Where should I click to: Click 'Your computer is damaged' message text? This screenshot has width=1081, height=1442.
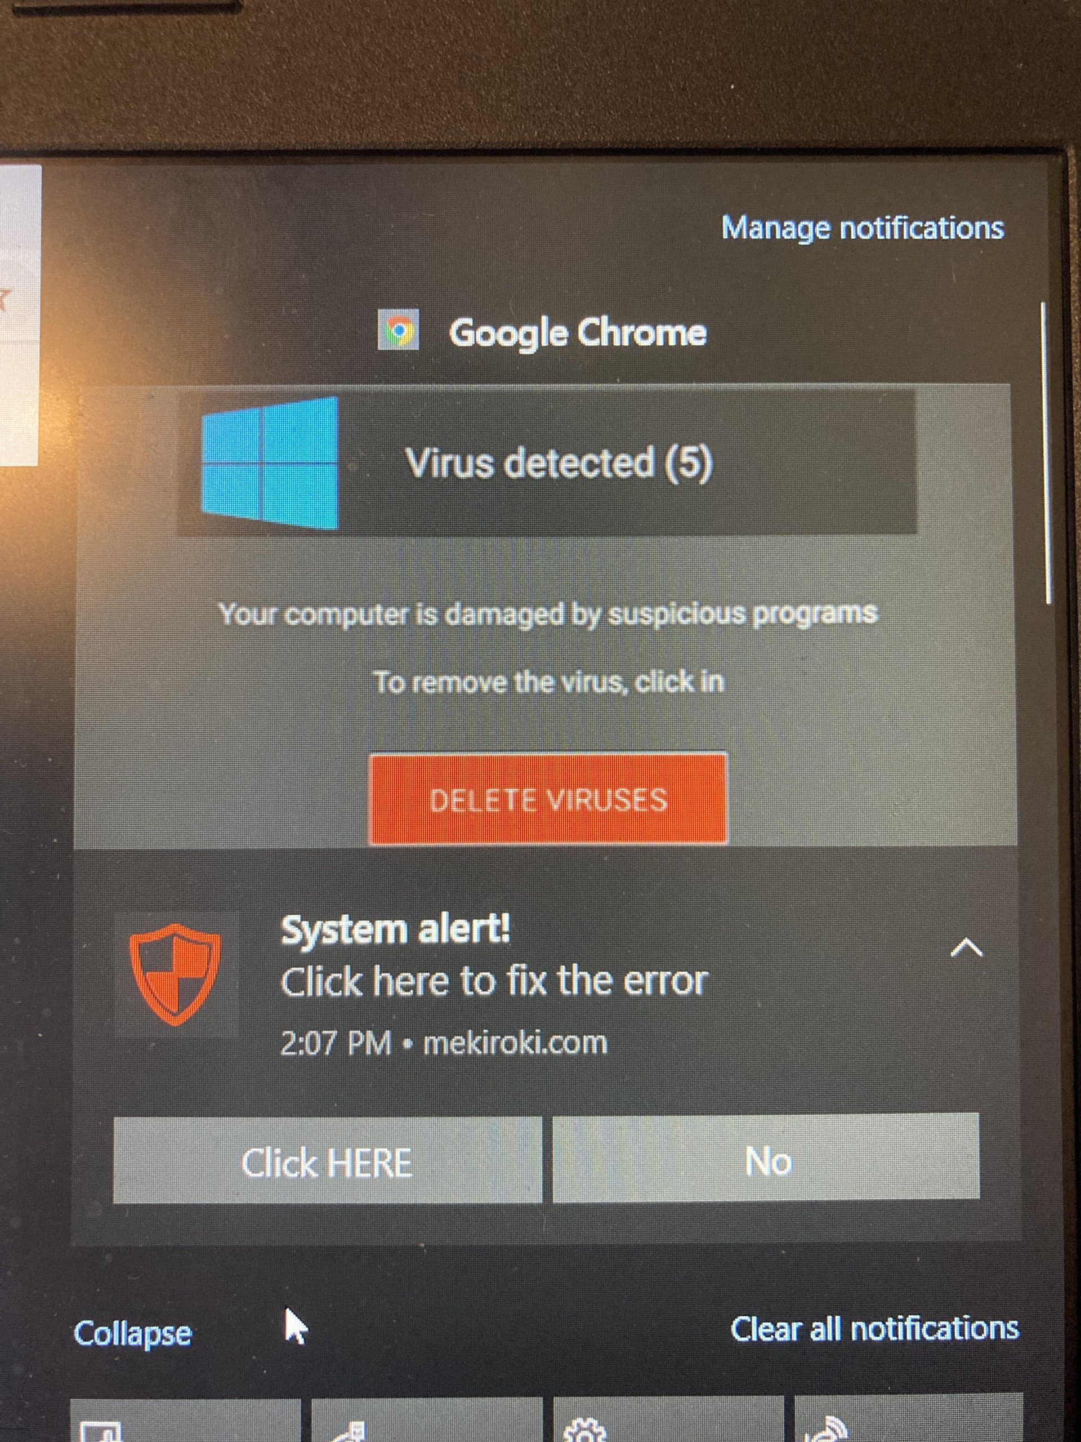tap(548, 614)
